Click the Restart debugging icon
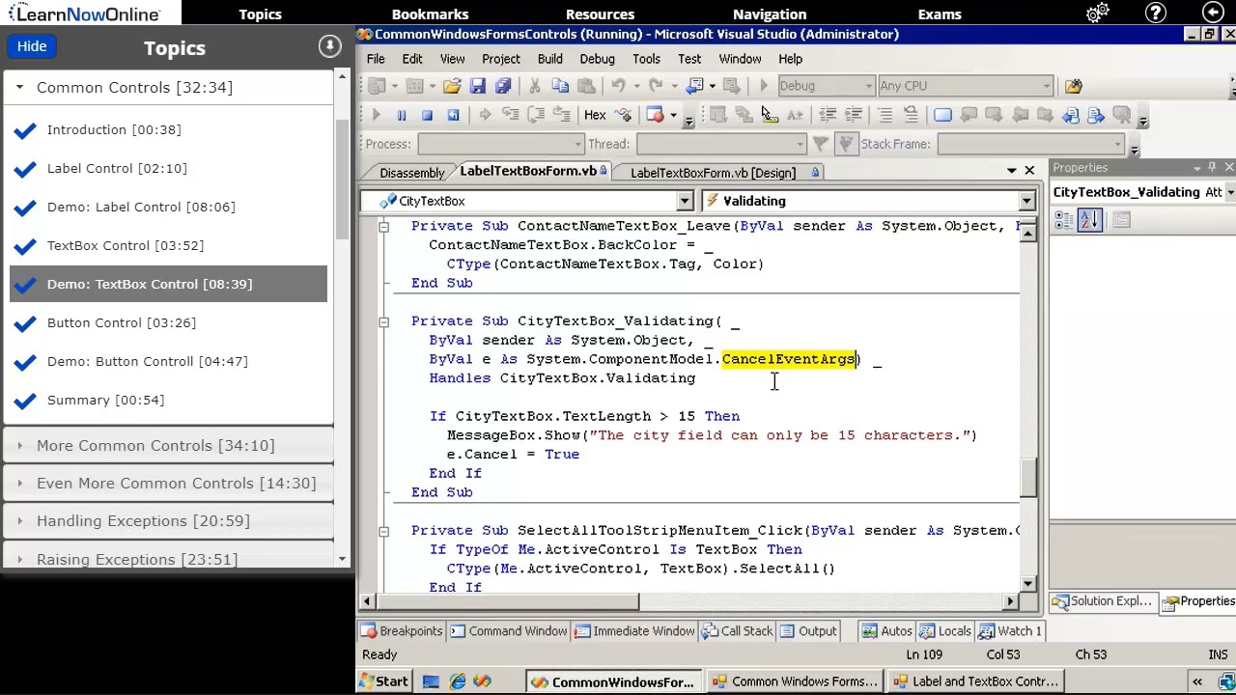The image size is (1236, 695). pos(453,115)
